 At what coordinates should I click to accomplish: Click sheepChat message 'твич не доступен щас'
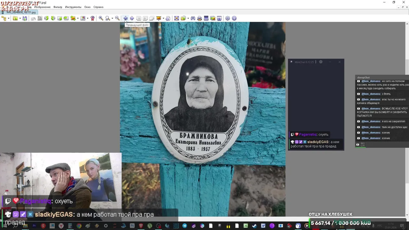pyautogui.click(x=382, y=127)
